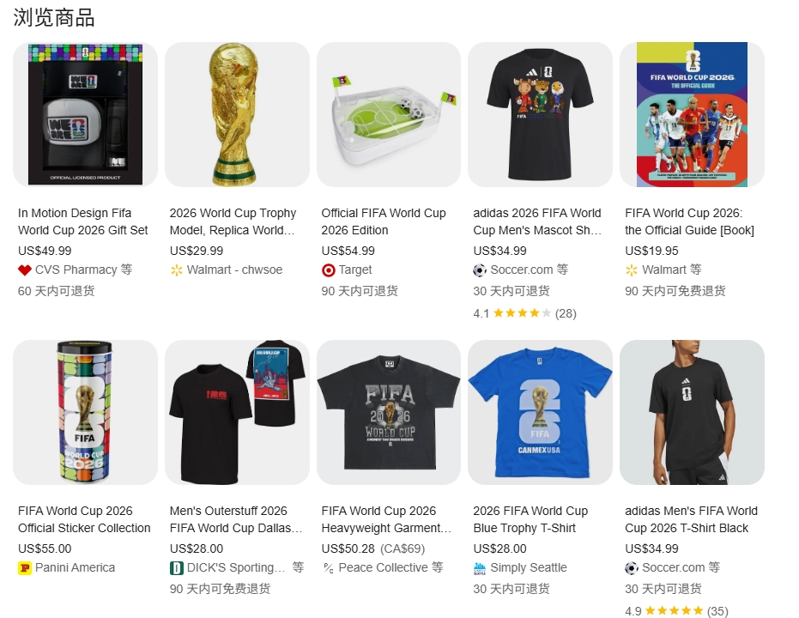
Task: Open Official FIFA World Cup 2026 Edition title
Action: 383,221
